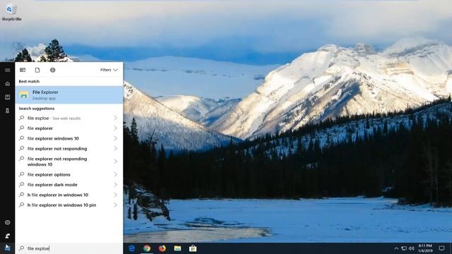Image resolution: width=452 pixels, height=254 pixels.
Task: Choose 'h file explorer in windows 10' suggestion
Action: click(x=69, y=195)
